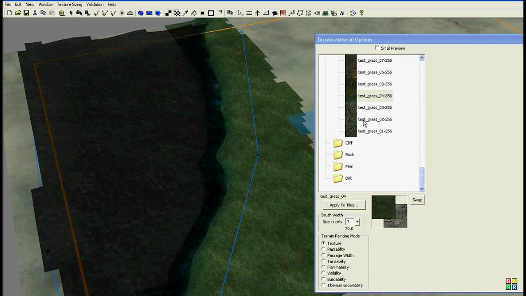Enable the Small Preview checkbox
The height and width of the screenshot is (296, 526).
[x=377, y=48]
